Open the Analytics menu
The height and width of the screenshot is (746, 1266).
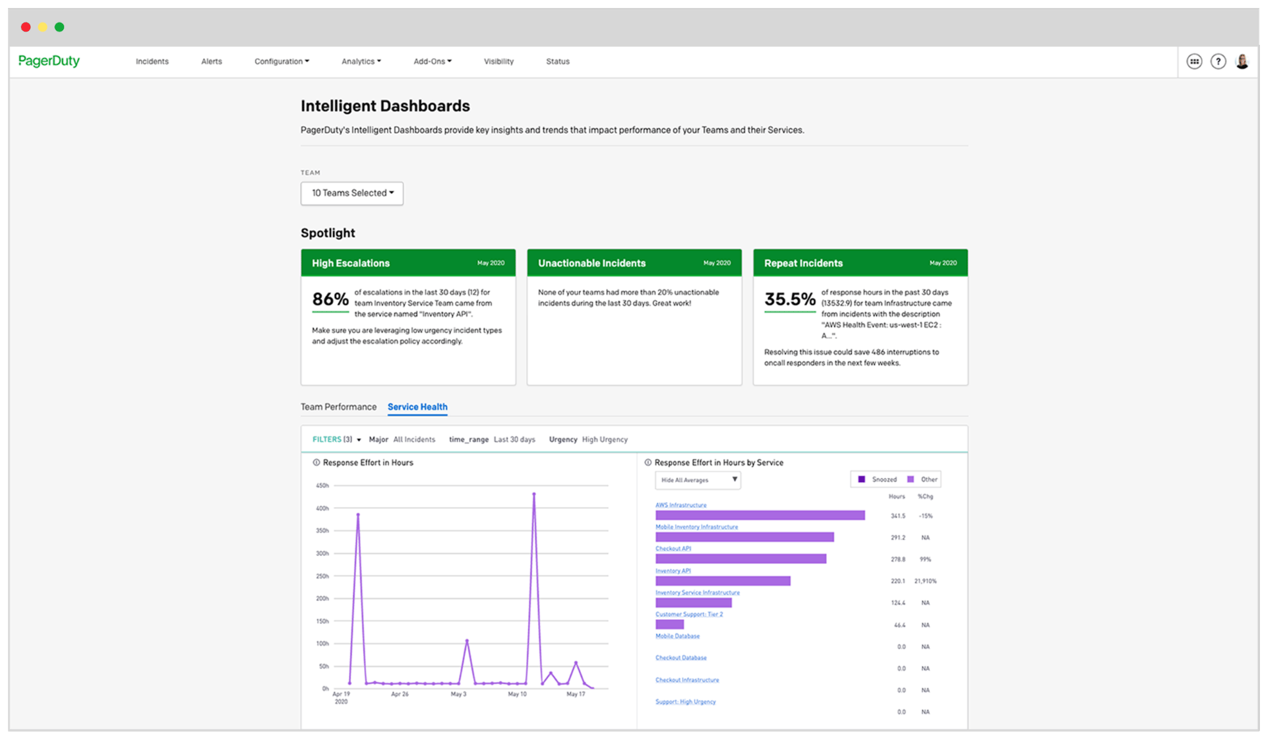click(x=361, y=61)
